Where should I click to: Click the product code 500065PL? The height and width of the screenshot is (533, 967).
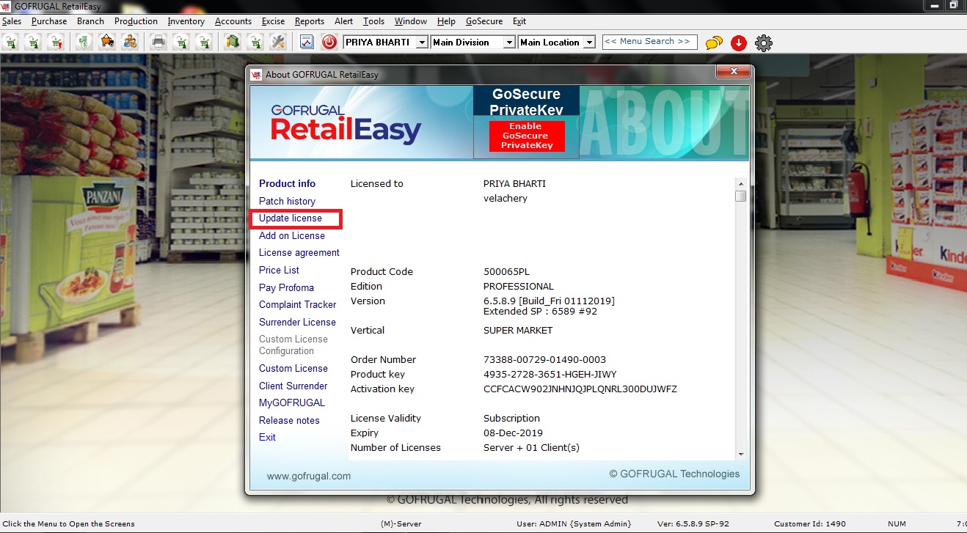(506, 271)
